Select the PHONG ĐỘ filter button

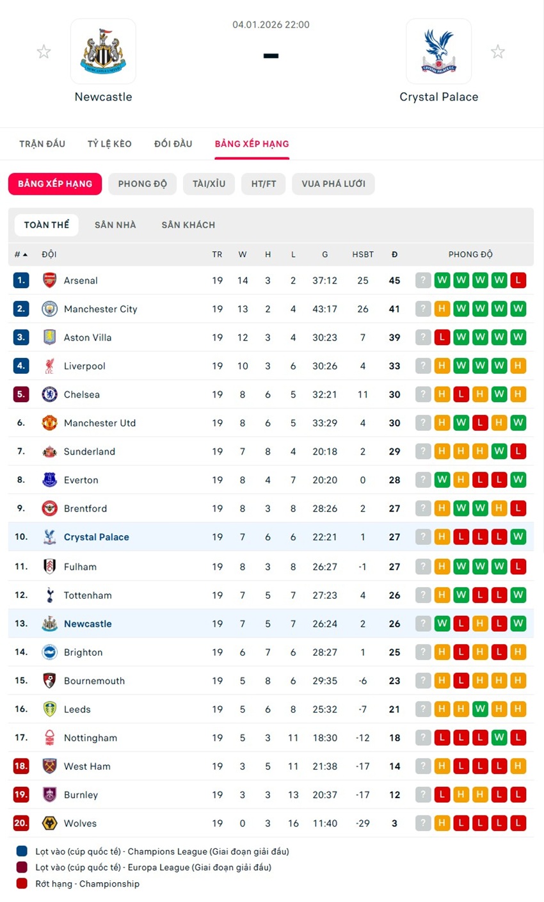pyautogui.click(x=142, y=184)
